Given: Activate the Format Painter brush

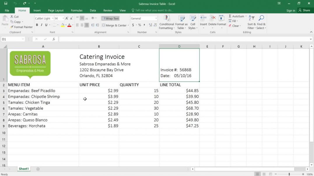Looking at the screenshot, I should [x=21, y=27].
